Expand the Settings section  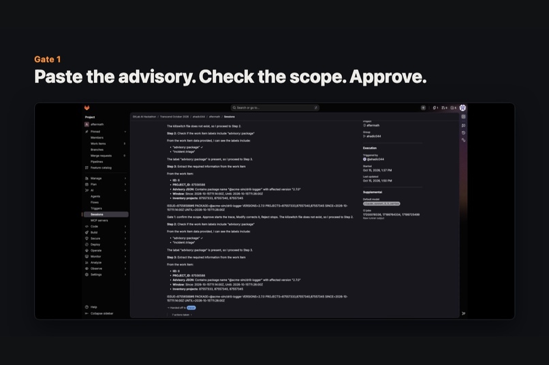point(106,275)
